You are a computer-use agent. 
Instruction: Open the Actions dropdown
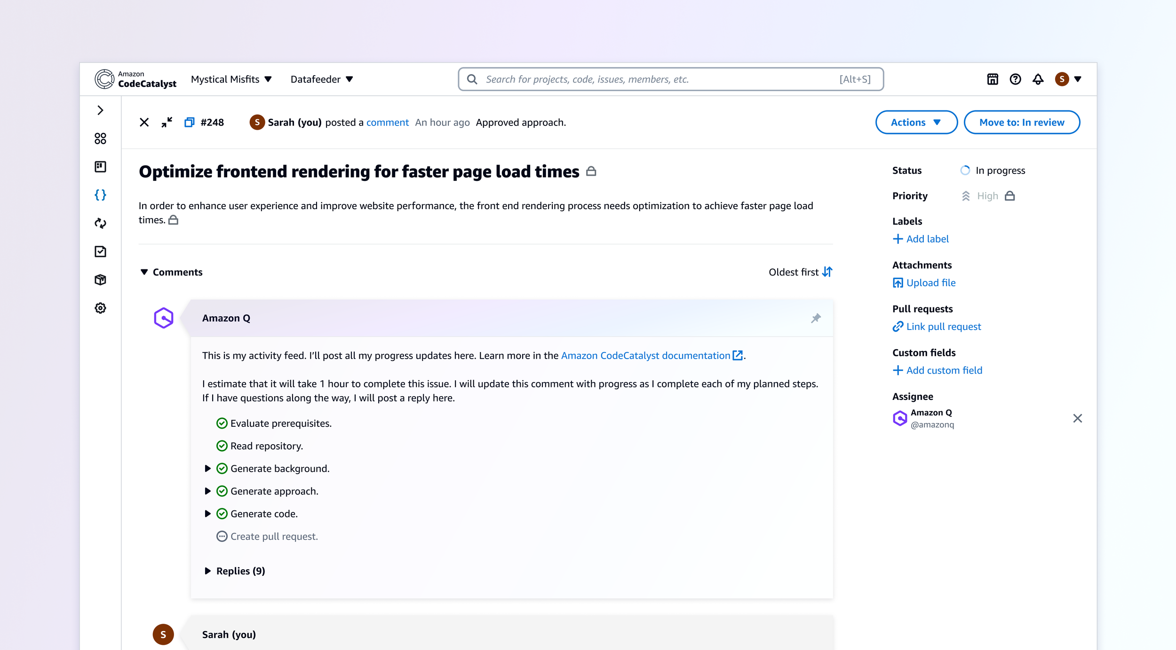[915, 122]
